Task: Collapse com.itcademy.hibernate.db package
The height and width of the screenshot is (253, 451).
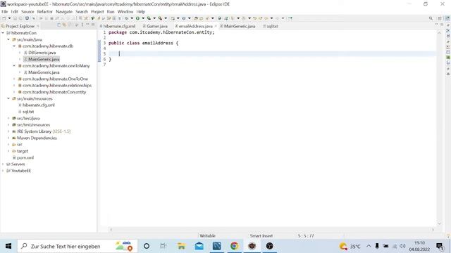Action: (14, 46)
